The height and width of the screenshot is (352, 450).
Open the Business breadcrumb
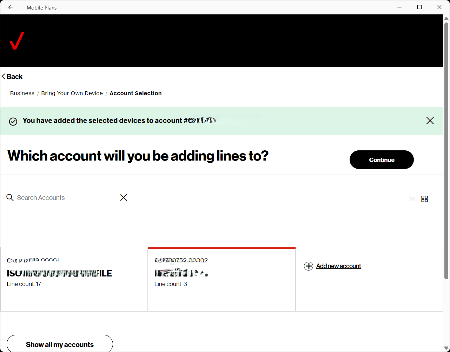click(22, 93)
